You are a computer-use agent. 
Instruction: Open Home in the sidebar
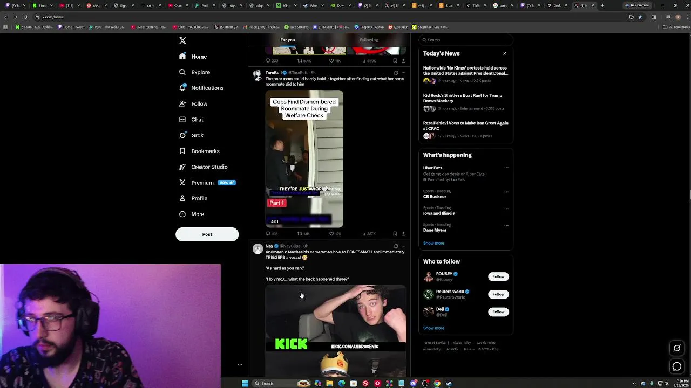click(x=193, y=57)
